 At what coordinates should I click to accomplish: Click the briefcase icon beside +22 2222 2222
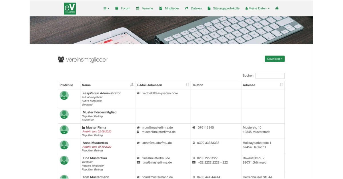click(x=194, y=162)
